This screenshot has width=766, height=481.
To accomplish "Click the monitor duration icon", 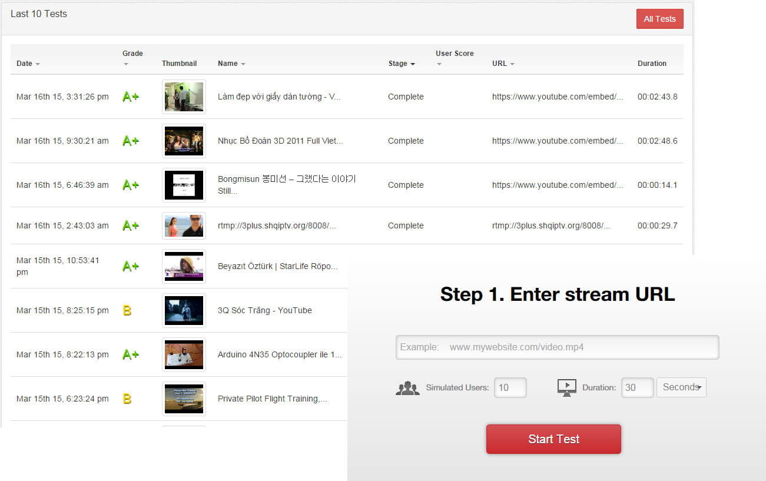I will [566, 387].
